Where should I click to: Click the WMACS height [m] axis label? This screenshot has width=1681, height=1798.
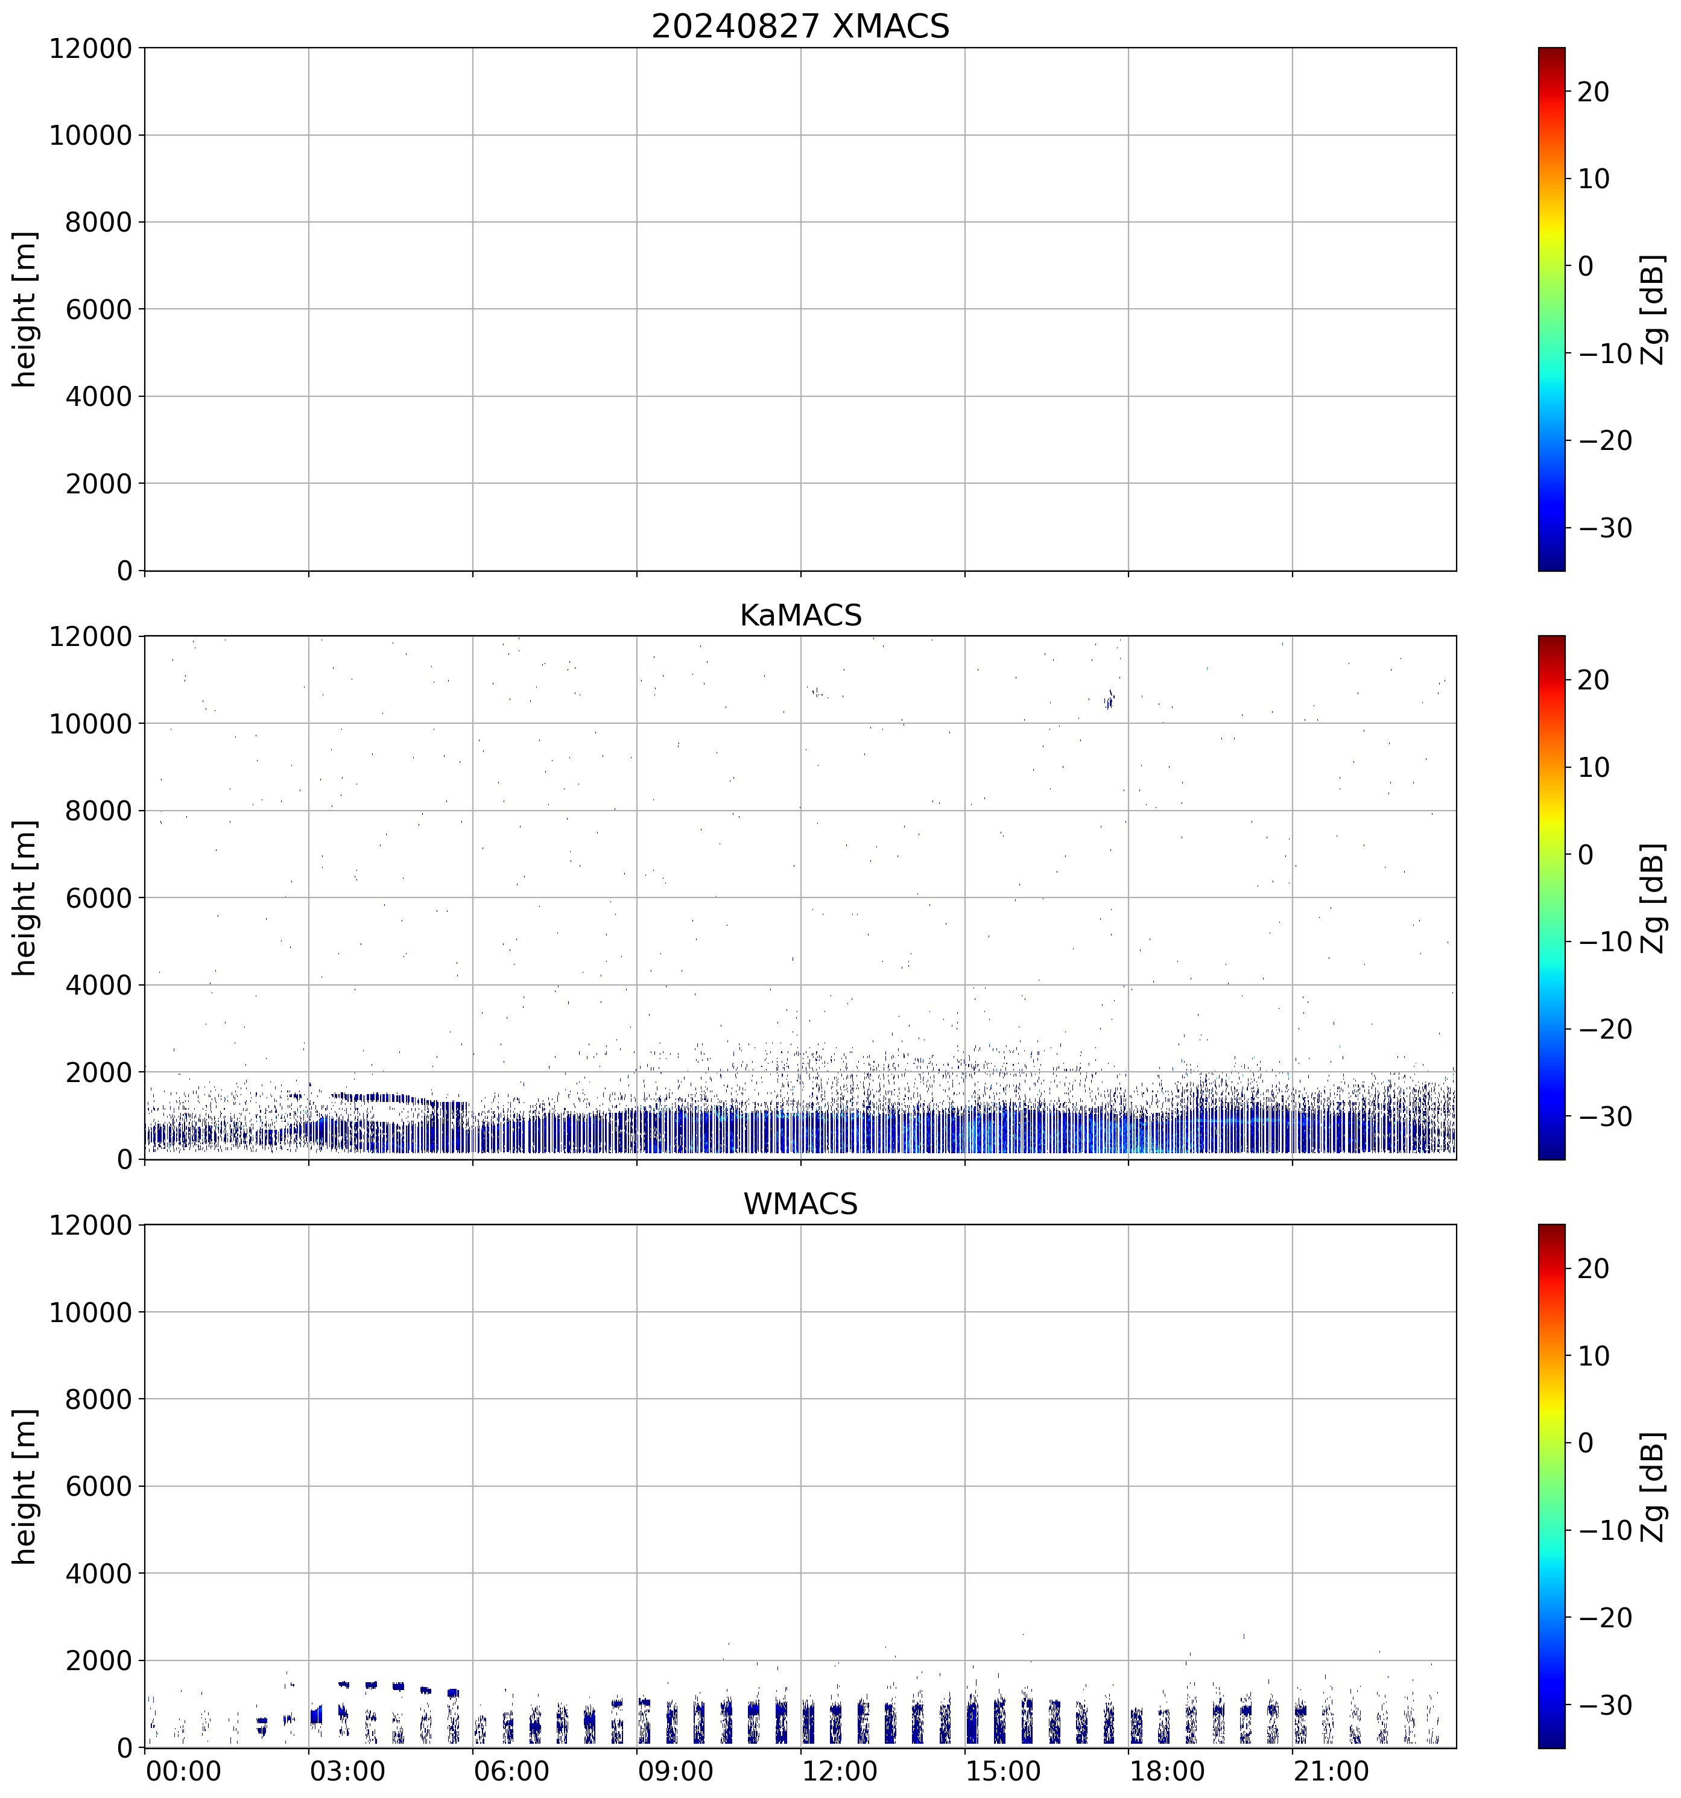pos(24,1486)
